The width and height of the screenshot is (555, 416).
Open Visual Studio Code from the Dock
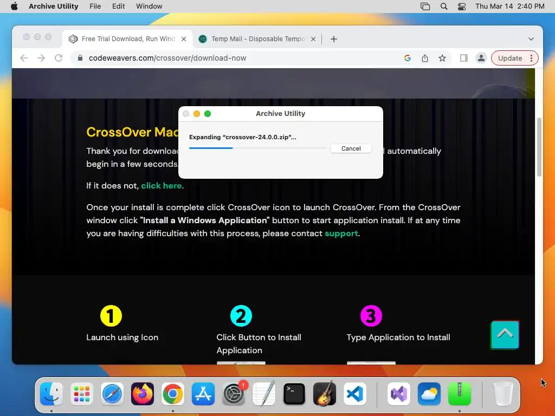point(355,394)
